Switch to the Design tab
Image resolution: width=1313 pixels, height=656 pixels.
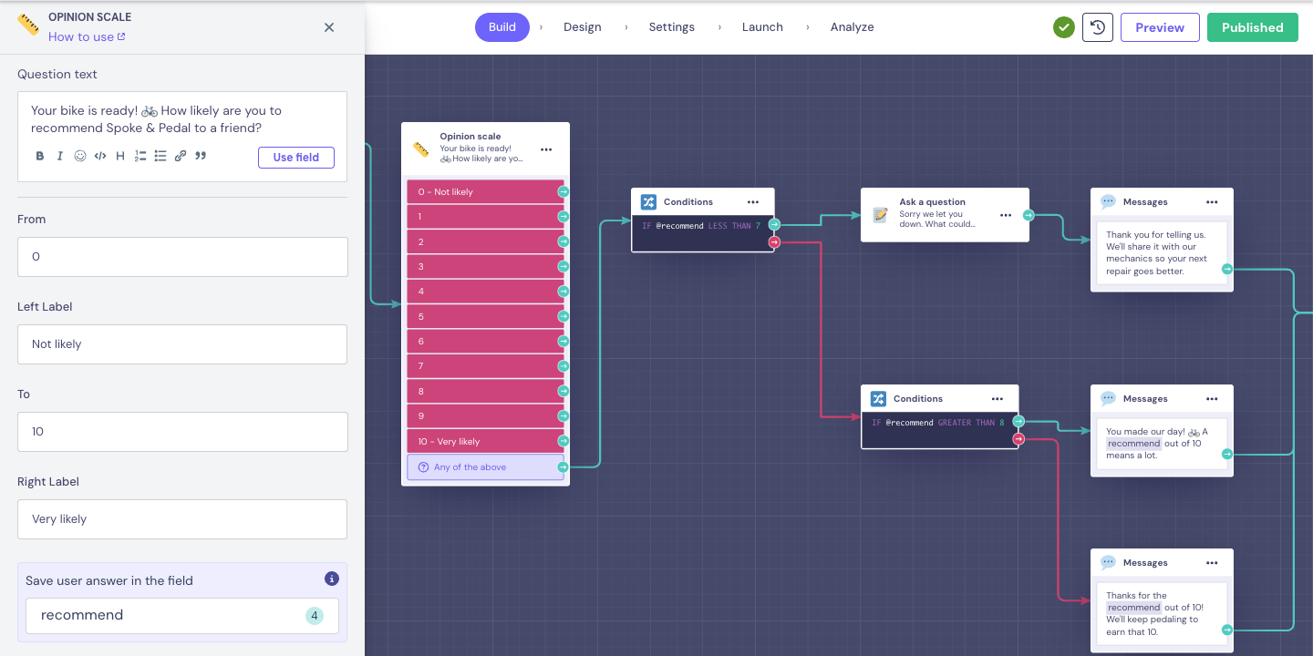coord(583,27)
